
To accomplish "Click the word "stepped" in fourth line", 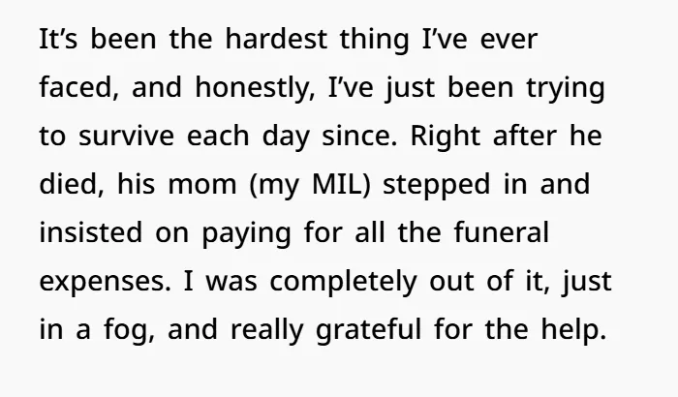I will click(x=437, y=184).
